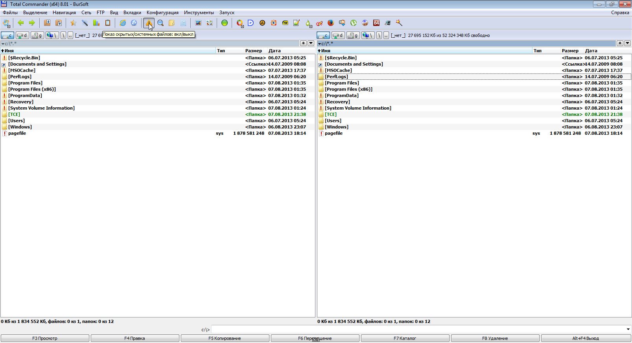The height and width of the screenshot is (343, 632).
Task: Open left panel directory history dropdown arrow
Action: click(311, 43)
